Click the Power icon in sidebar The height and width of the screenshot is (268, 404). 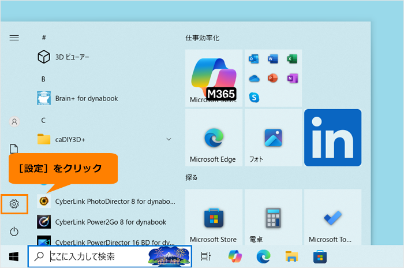pyautogui.click(x=14, y=232)
